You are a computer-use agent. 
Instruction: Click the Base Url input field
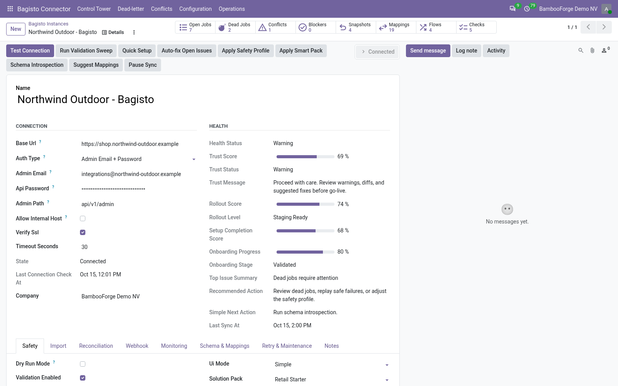[x=138, y=144]
